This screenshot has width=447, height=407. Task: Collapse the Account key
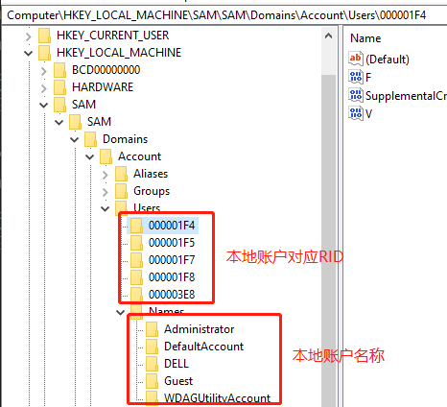[90, 156]
